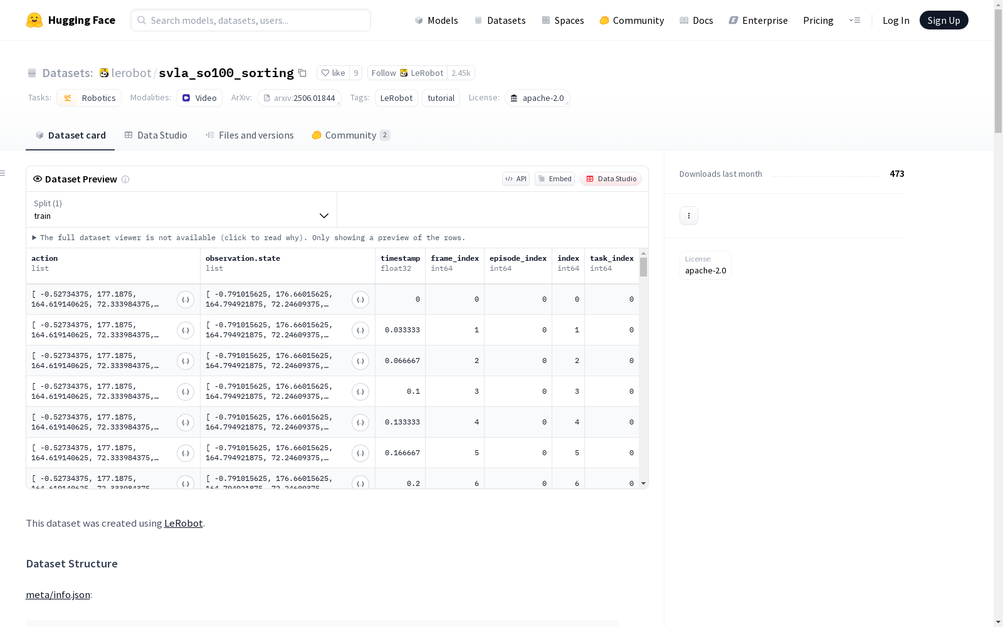The image size is (1003, 627).
Task: Click the apache-2.0 license tag in header
Action: tap(537, 98)
